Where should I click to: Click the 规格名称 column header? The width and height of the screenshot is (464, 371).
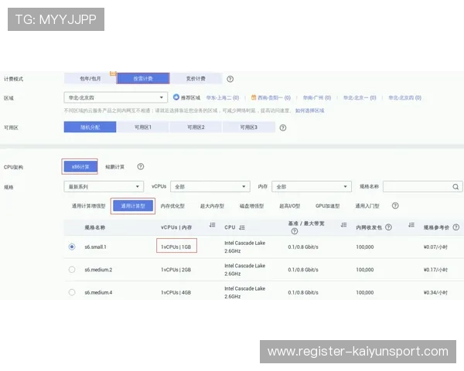point(94,227)
